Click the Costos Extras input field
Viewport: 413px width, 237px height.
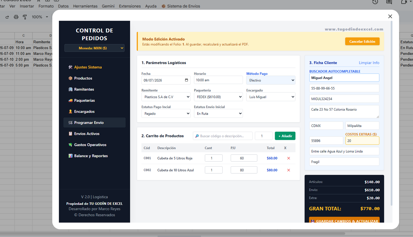(x=362, y=141)
